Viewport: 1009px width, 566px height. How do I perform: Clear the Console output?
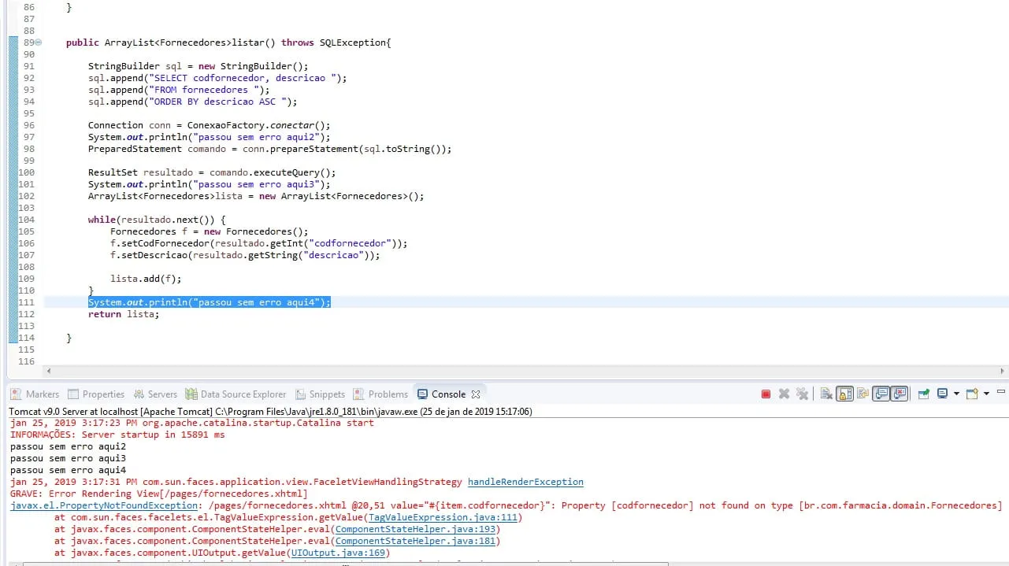pos(826,394)
